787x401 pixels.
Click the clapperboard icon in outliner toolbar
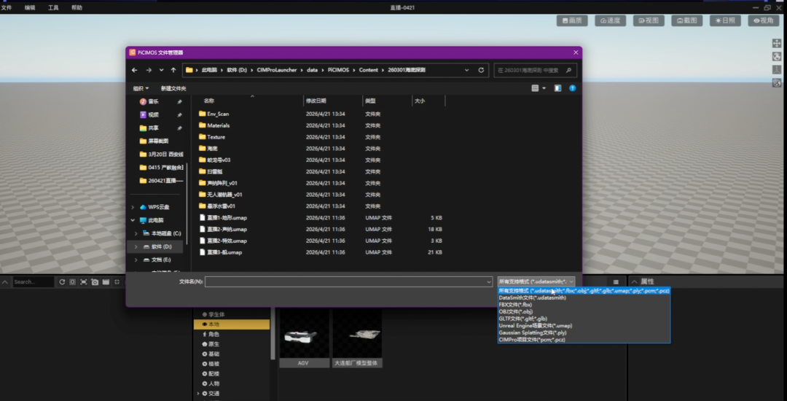coord(106,282)
